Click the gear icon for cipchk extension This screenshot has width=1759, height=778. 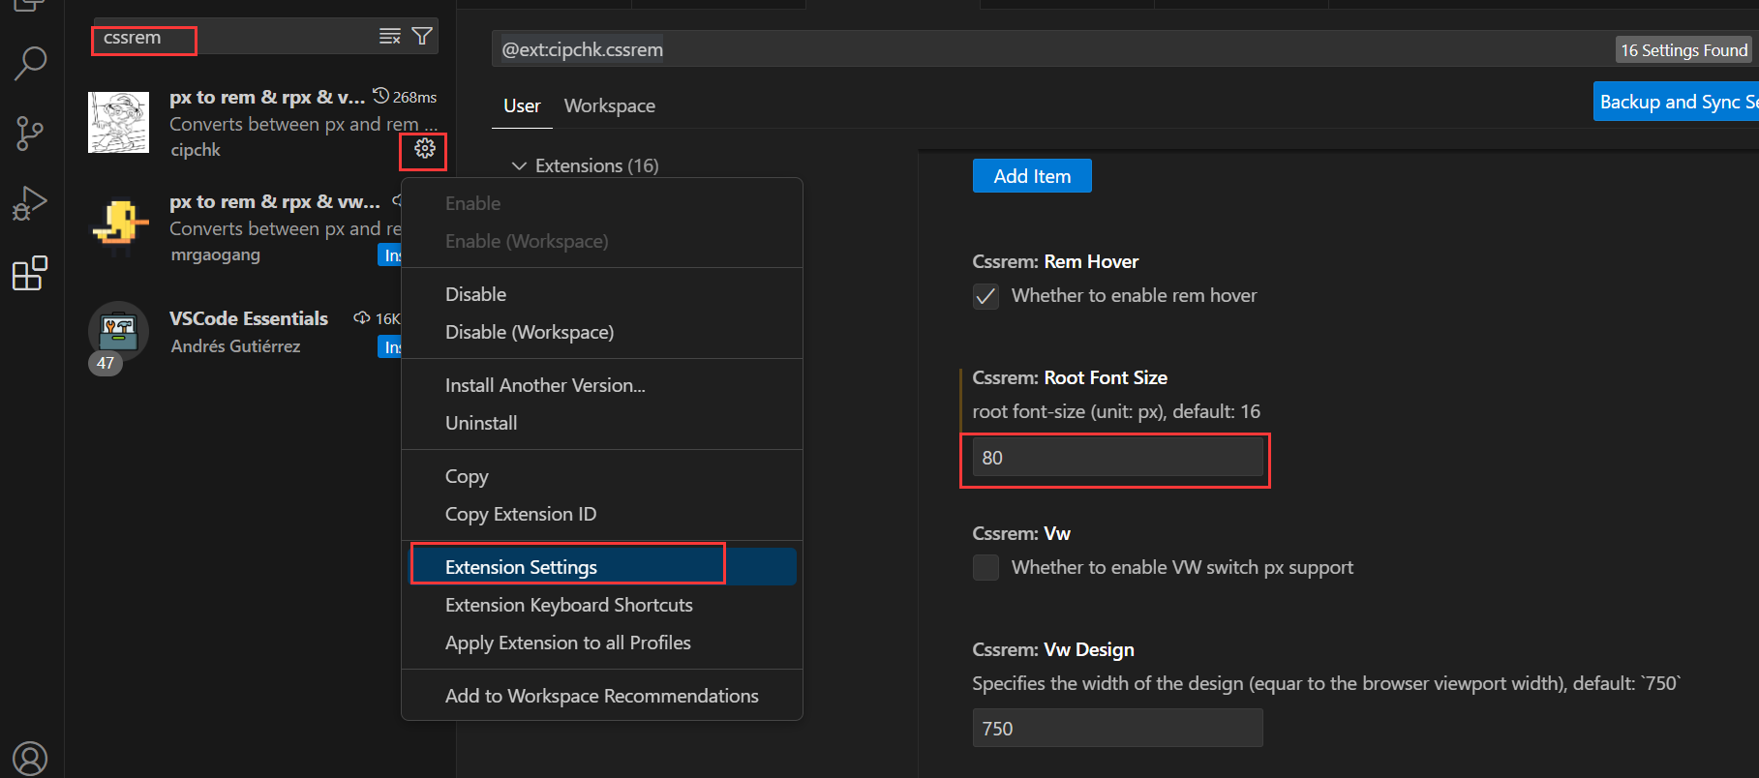[x=424, y=149]
